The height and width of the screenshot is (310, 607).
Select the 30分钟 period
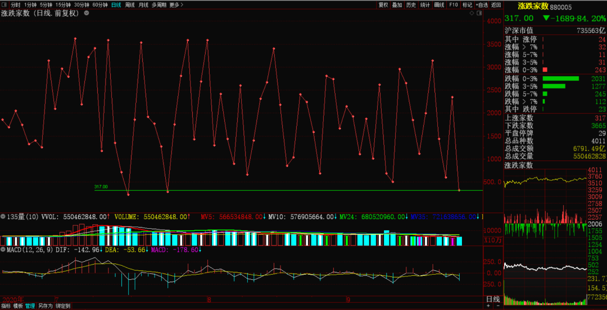(x=81, y=5)
